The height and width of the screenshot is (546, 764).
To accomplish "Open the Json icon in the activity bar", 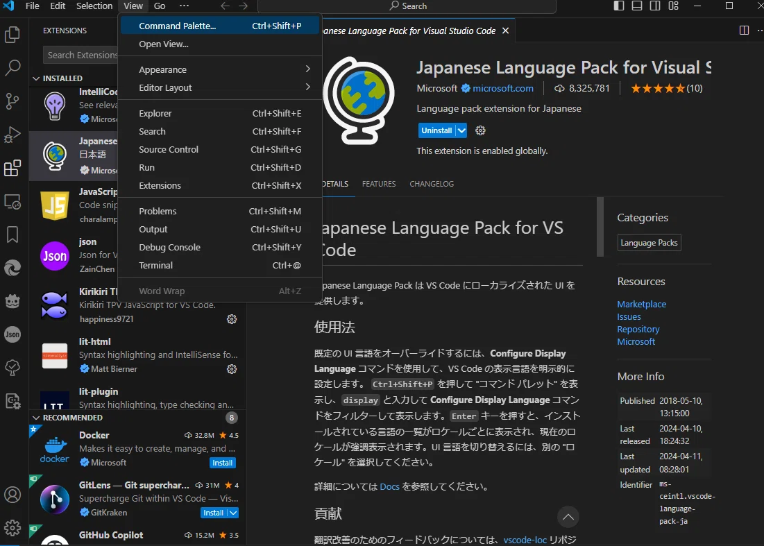I will point(12,334).
